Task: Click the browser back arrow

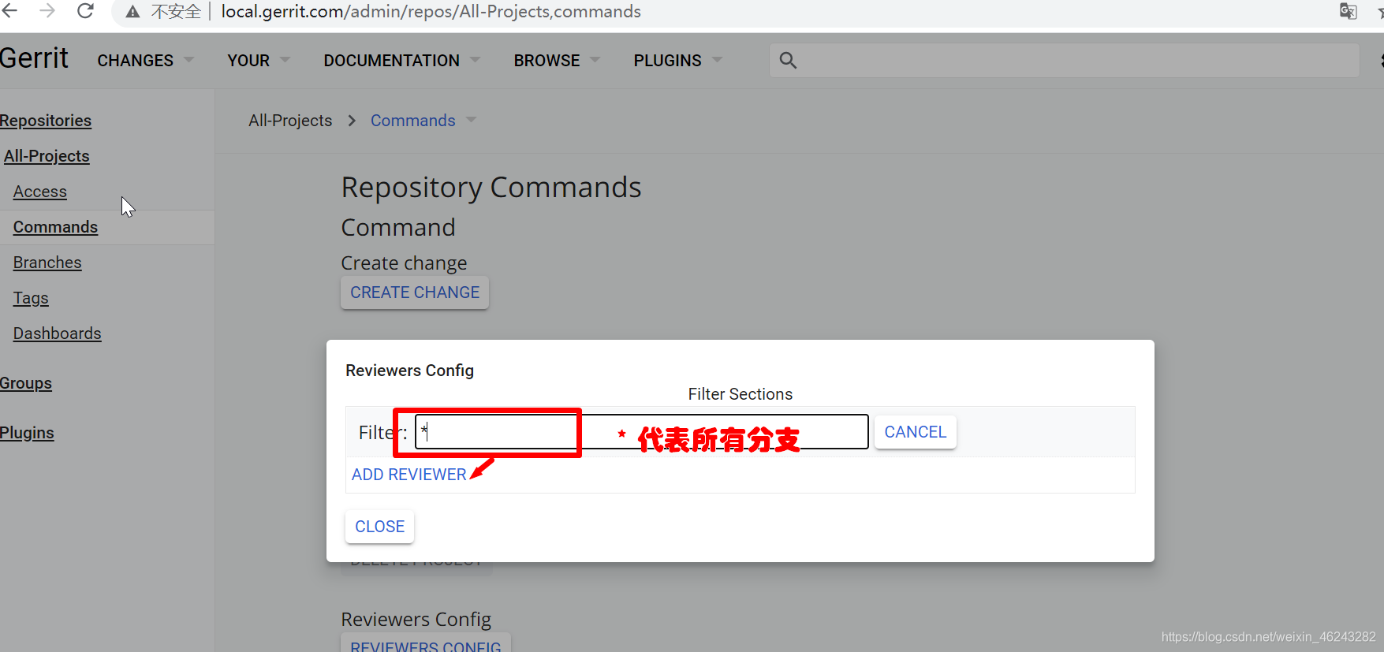Action: click(x=9, y=11)
